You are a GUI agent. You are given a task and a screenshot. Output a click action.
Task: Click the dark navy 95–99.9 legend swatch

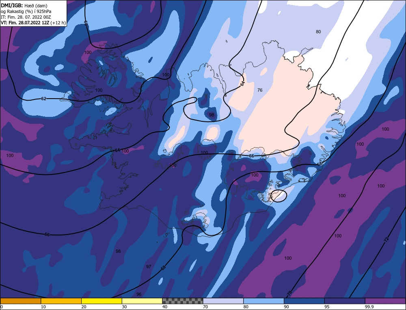pyautogui.click(x=345, y=301)
